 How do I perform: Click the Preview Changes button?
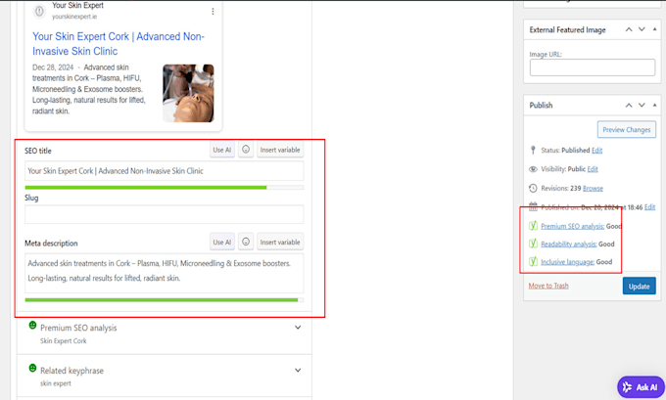(627, 130)
